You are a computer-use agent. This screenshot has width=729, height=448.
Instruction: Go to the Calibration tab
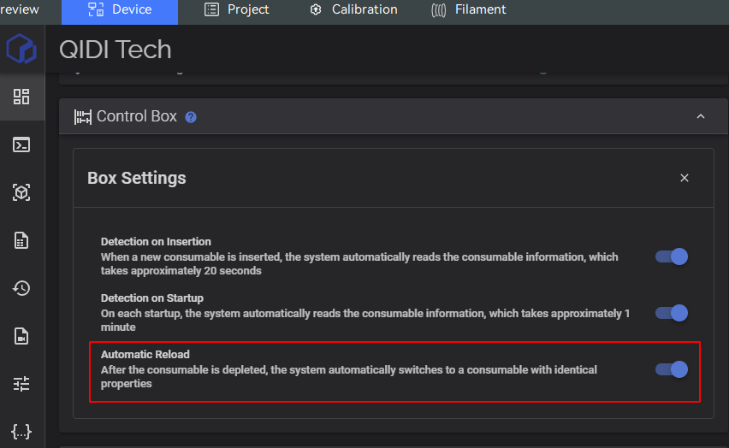(x=353, y=9)
